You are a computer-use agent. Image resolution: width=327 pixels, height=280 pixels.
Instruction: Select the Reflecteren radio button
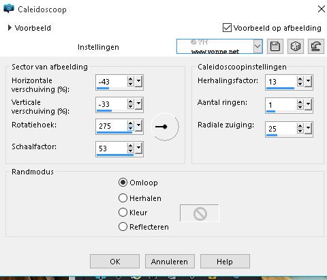tap(123, 227)
